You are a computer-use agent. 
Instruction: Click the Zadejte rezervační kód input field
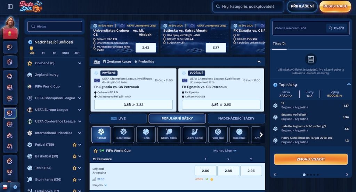pyautogui.click(x=299, y=28)
